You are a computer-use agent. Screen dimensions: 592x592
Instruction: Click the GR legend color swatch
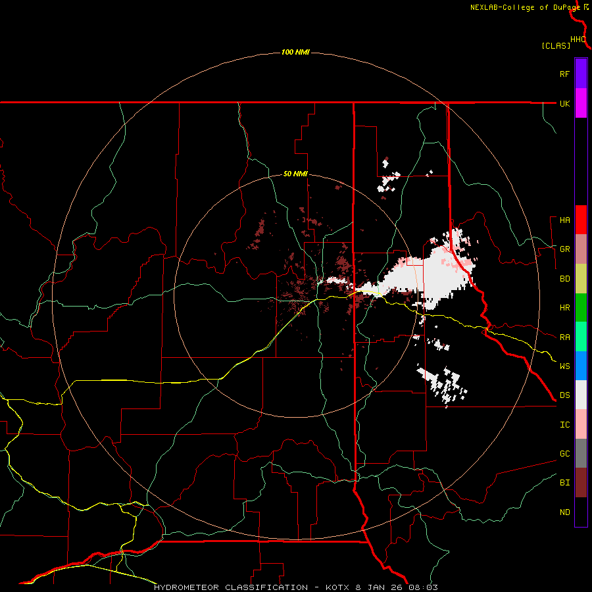coord(581,249)
